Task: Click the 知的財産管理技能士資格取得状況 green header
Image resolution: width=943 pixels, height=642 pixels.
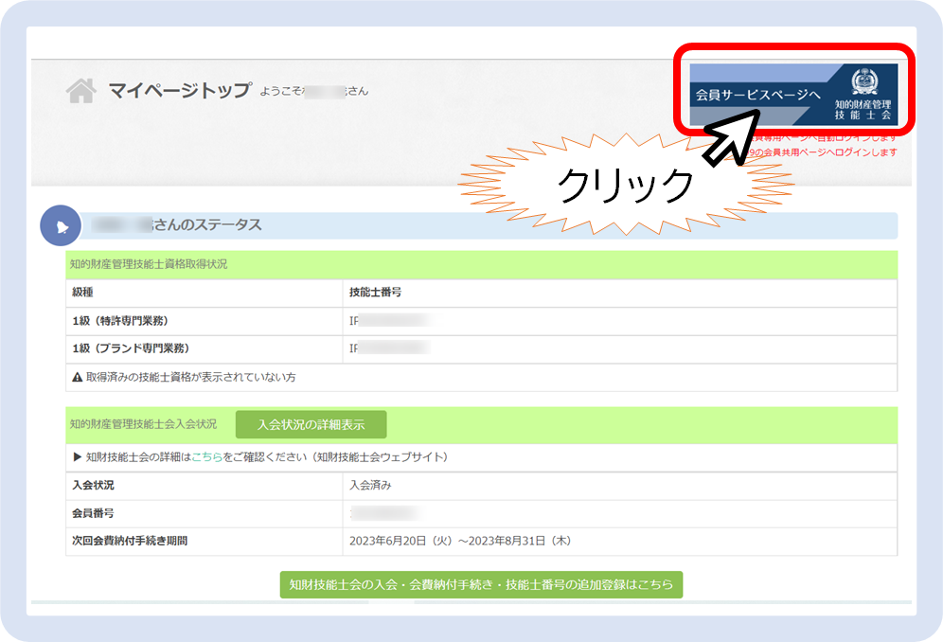Action: tap(149, 264)
